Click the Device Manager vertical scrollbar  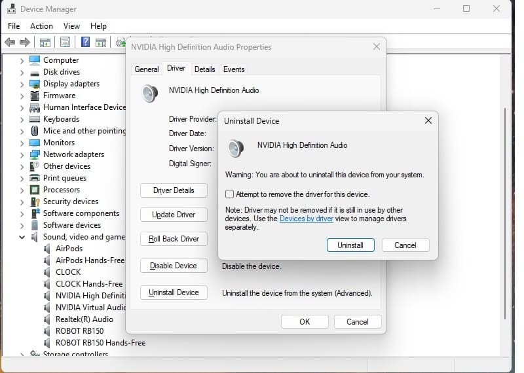[505, 214]
